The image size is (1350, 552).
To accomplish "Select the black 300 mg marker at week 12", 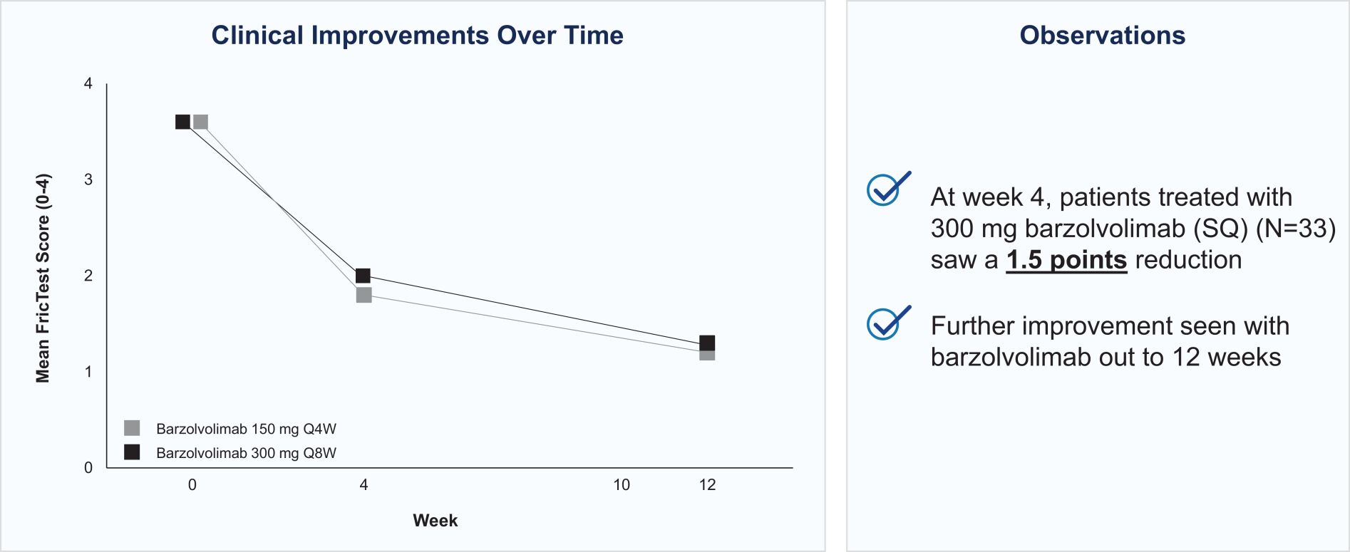I will [707, 343].
